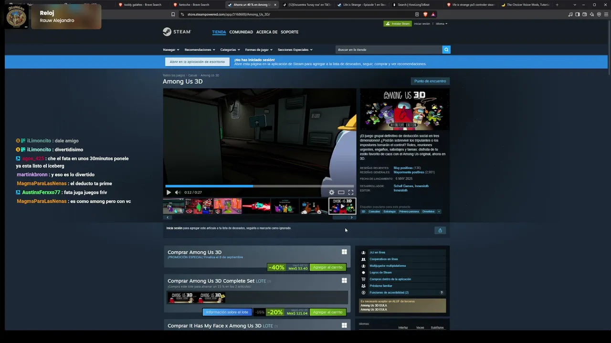Open reader mode icon in address bar
This screenshot has width=611, height=343.
(417, 14)
